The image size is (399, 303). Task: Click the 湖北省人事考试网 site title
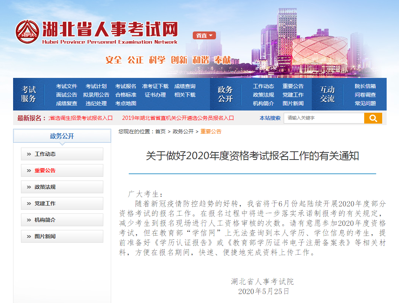[110, 29]
